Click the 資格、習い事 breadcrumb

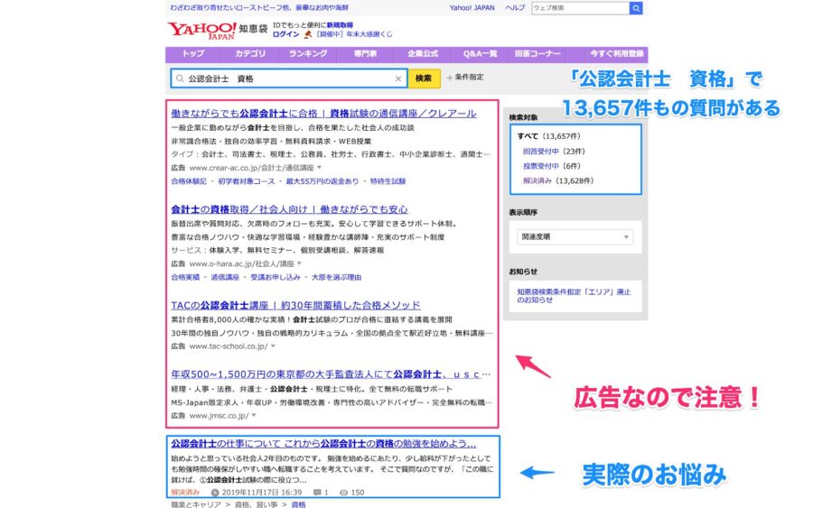pyautogui.click(x=257, y=504)
